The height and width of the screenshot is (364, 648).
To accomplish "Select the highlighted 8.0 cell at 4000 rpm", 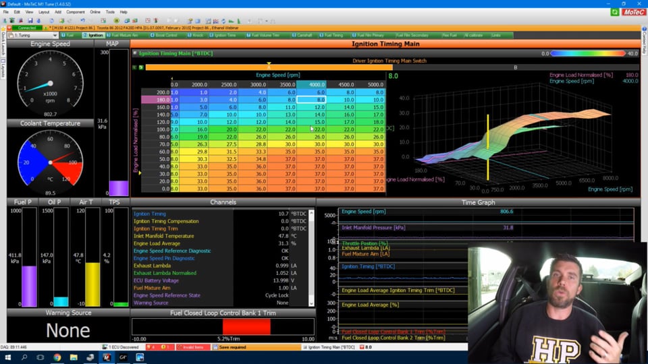I will pos(311,100).
